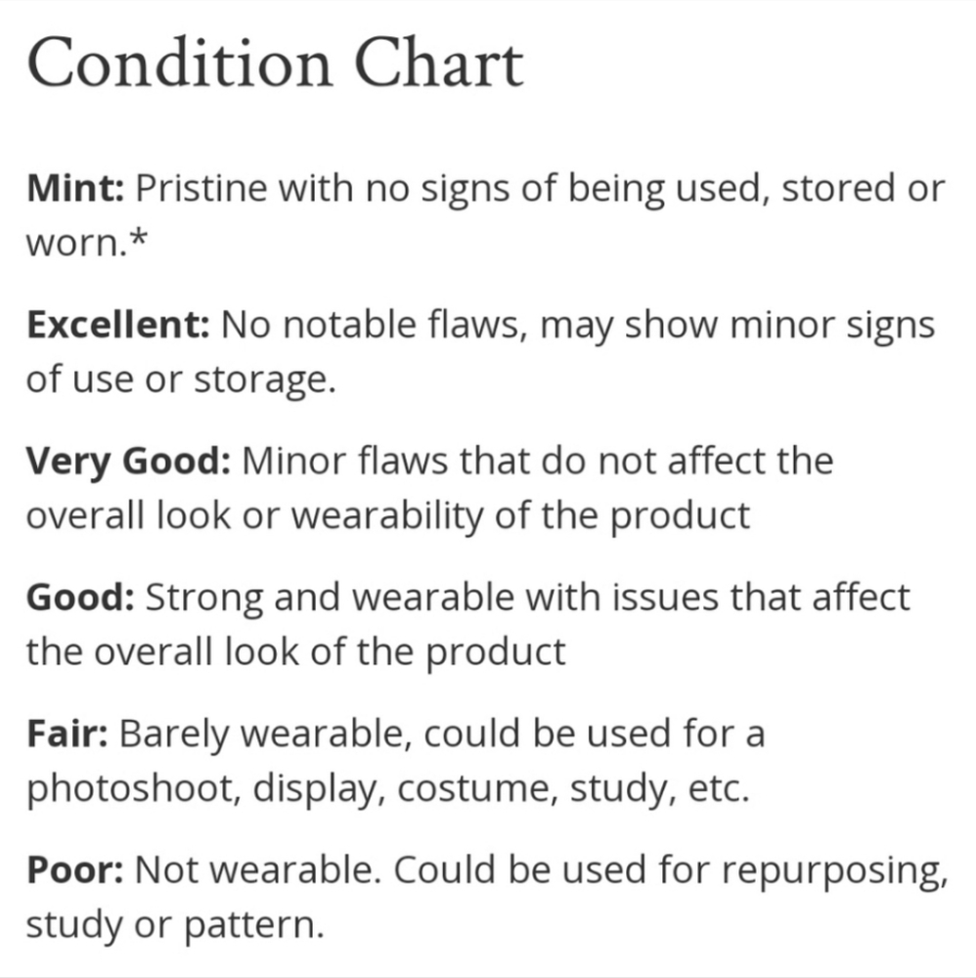976x978 pixels.
Task: Click the bold "Very Good:" label
Action: [127, 461]
